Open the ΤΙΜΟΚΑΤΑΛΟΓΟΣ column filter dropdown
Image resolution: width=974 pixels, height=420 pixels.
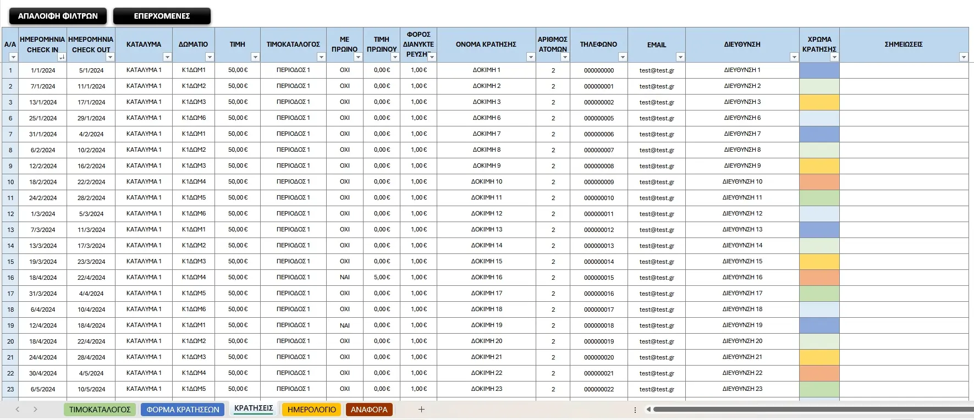321,57
